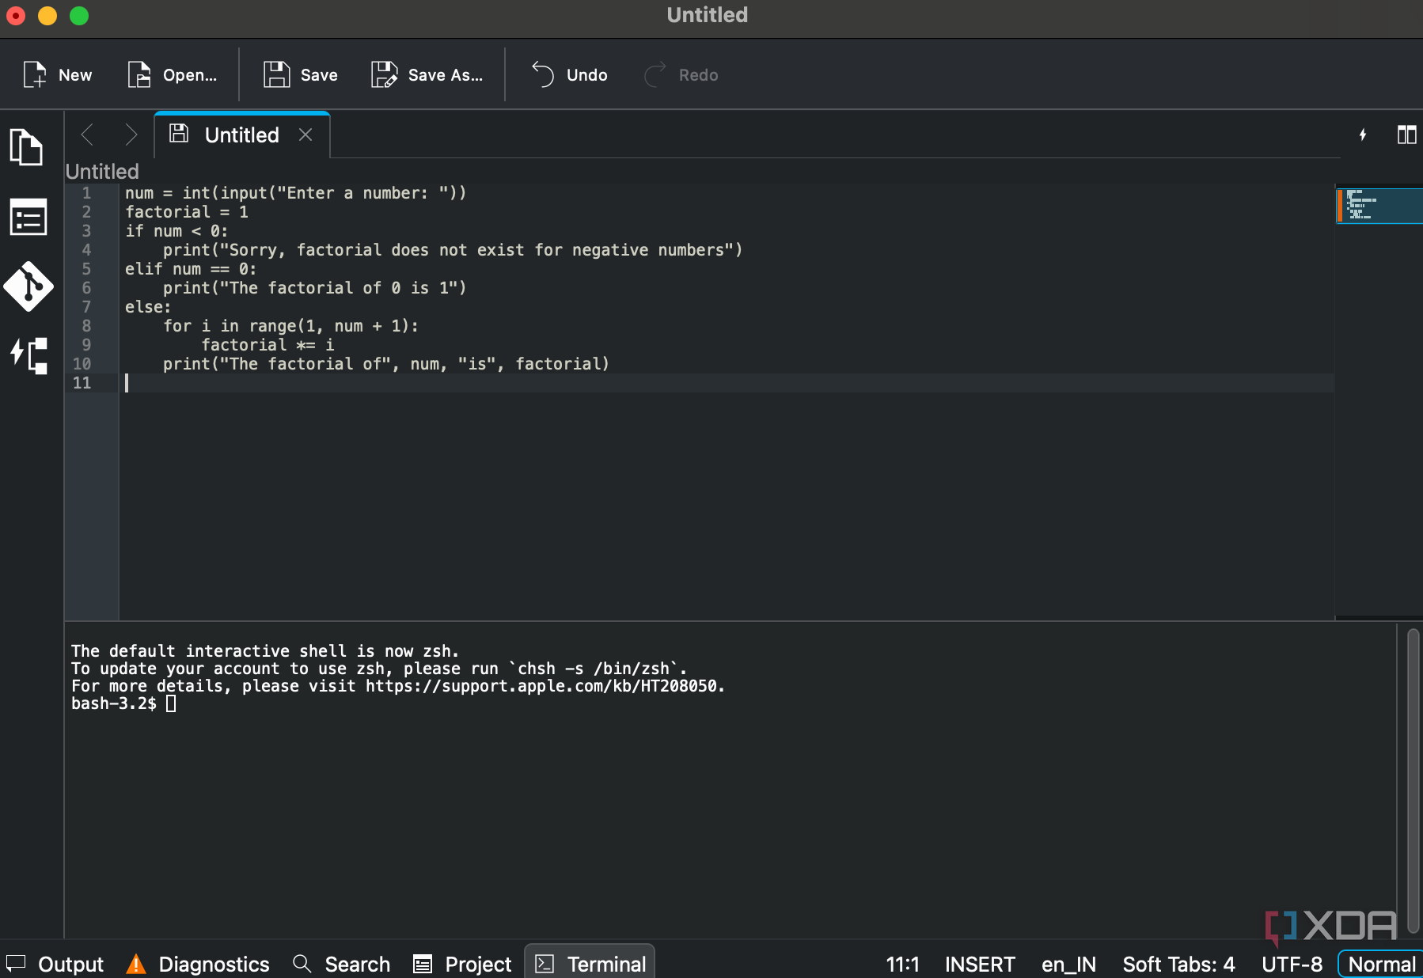Image resolution: width=1423 pixels, height=978 pixels.
Task: Click the New file toolbar button
Action: coord(57,75)
